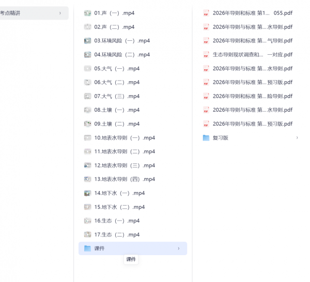Click the 复习版 folder icon
The height and width of the screenshot is (282, 310).
coord(206,138)
